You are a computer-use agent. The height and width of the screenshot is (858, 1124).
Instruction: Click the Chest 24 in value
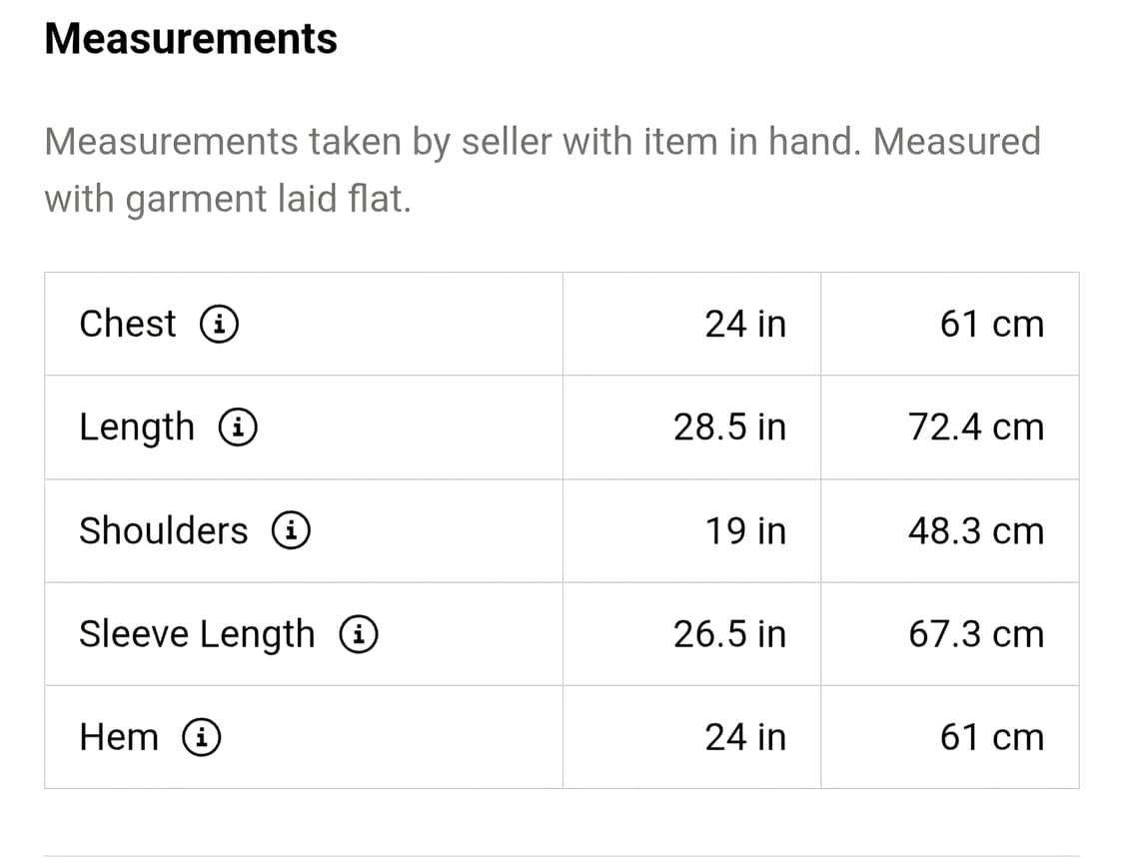745,324
